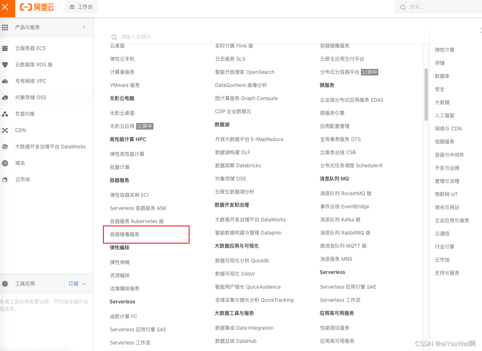Open 数据湖构建 DLF
The image size is (482, 351).
pyautogui.click(x=233, y=153)
